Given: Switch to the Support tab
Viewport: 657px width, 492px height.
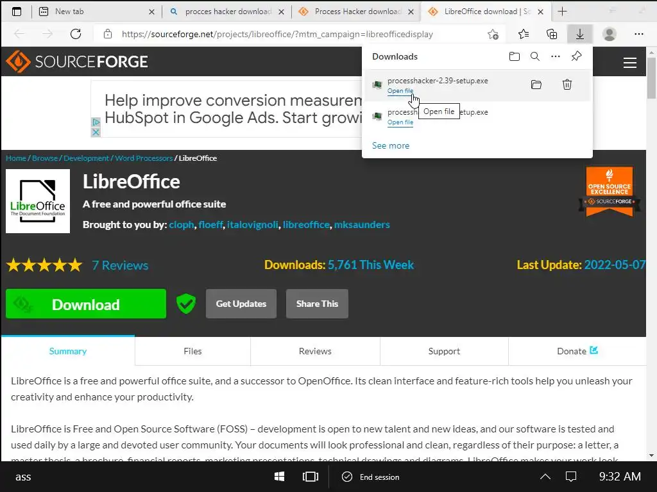Looking at the screenshot, I should pyautogui.click(x=444, y=351).
